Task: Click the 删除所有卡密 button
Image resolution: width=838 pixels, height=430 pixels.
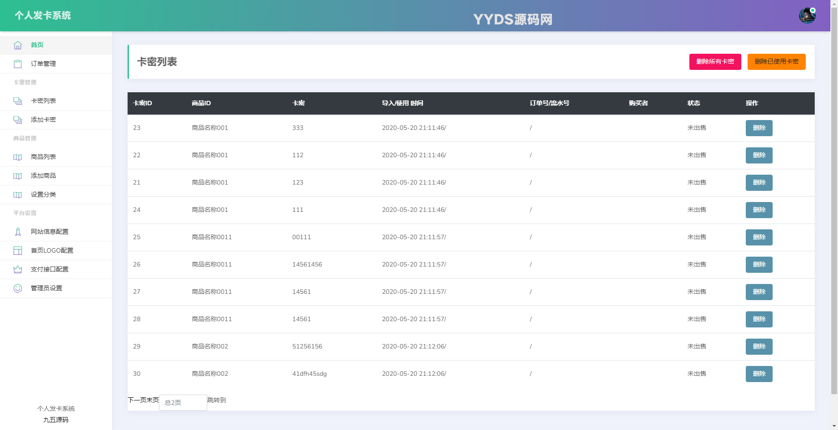Action: pyautogui.click(x=715, y=62)
